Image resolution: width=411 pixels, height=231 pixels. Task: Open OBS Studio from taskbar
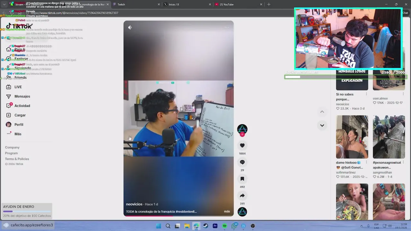point(253,226)
